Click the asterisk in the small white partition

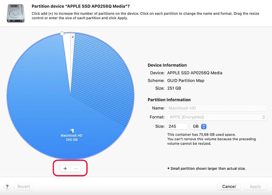[73, 37]
